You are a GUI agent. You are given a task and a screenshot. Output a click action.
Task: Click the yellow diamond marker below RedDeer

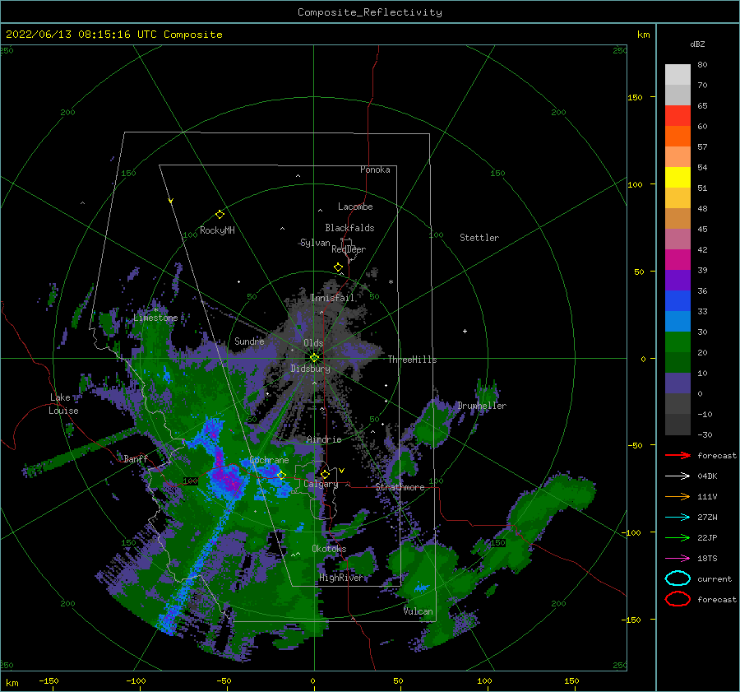(x=339, y=267)
